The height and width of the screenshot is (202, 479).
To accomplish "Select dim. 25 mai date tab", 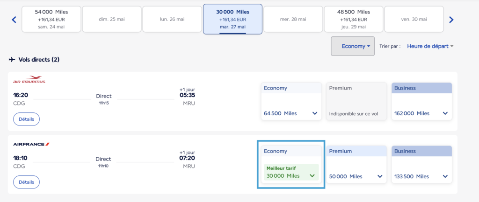I will (x=112, y=19).
